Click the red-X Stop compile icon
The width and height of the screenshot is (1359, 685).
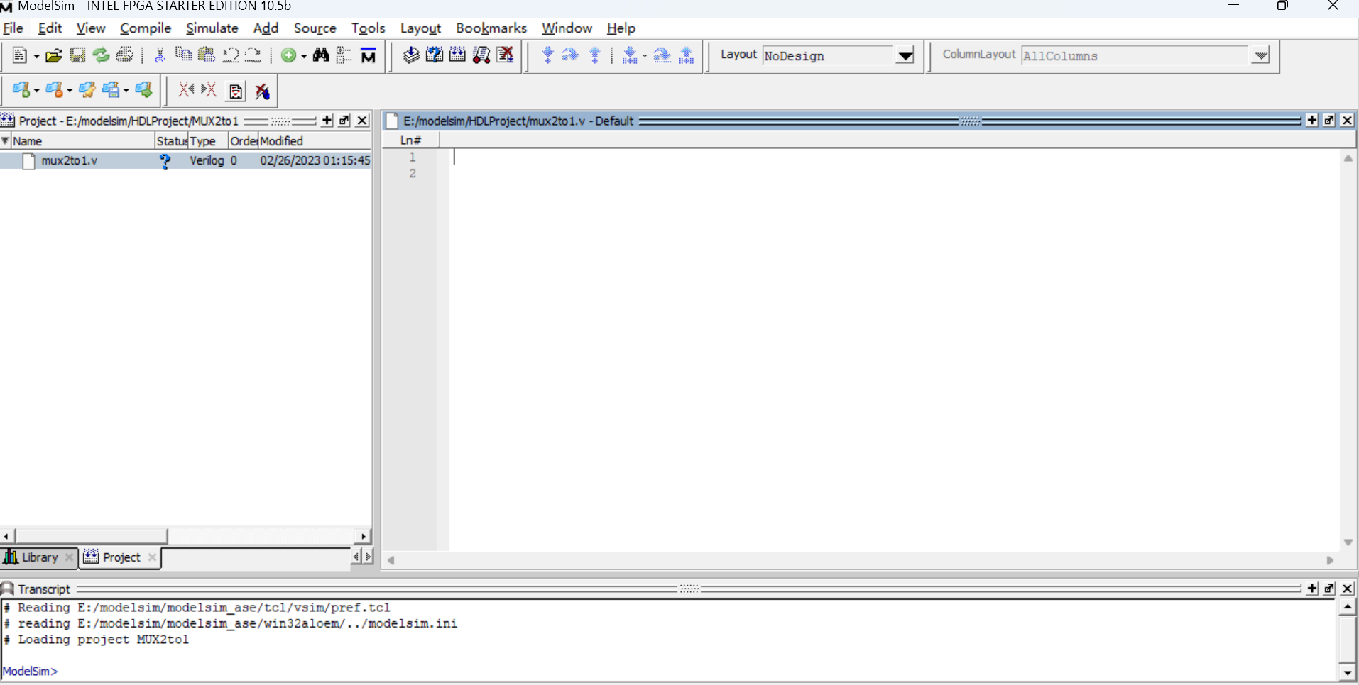click(506, 55)
